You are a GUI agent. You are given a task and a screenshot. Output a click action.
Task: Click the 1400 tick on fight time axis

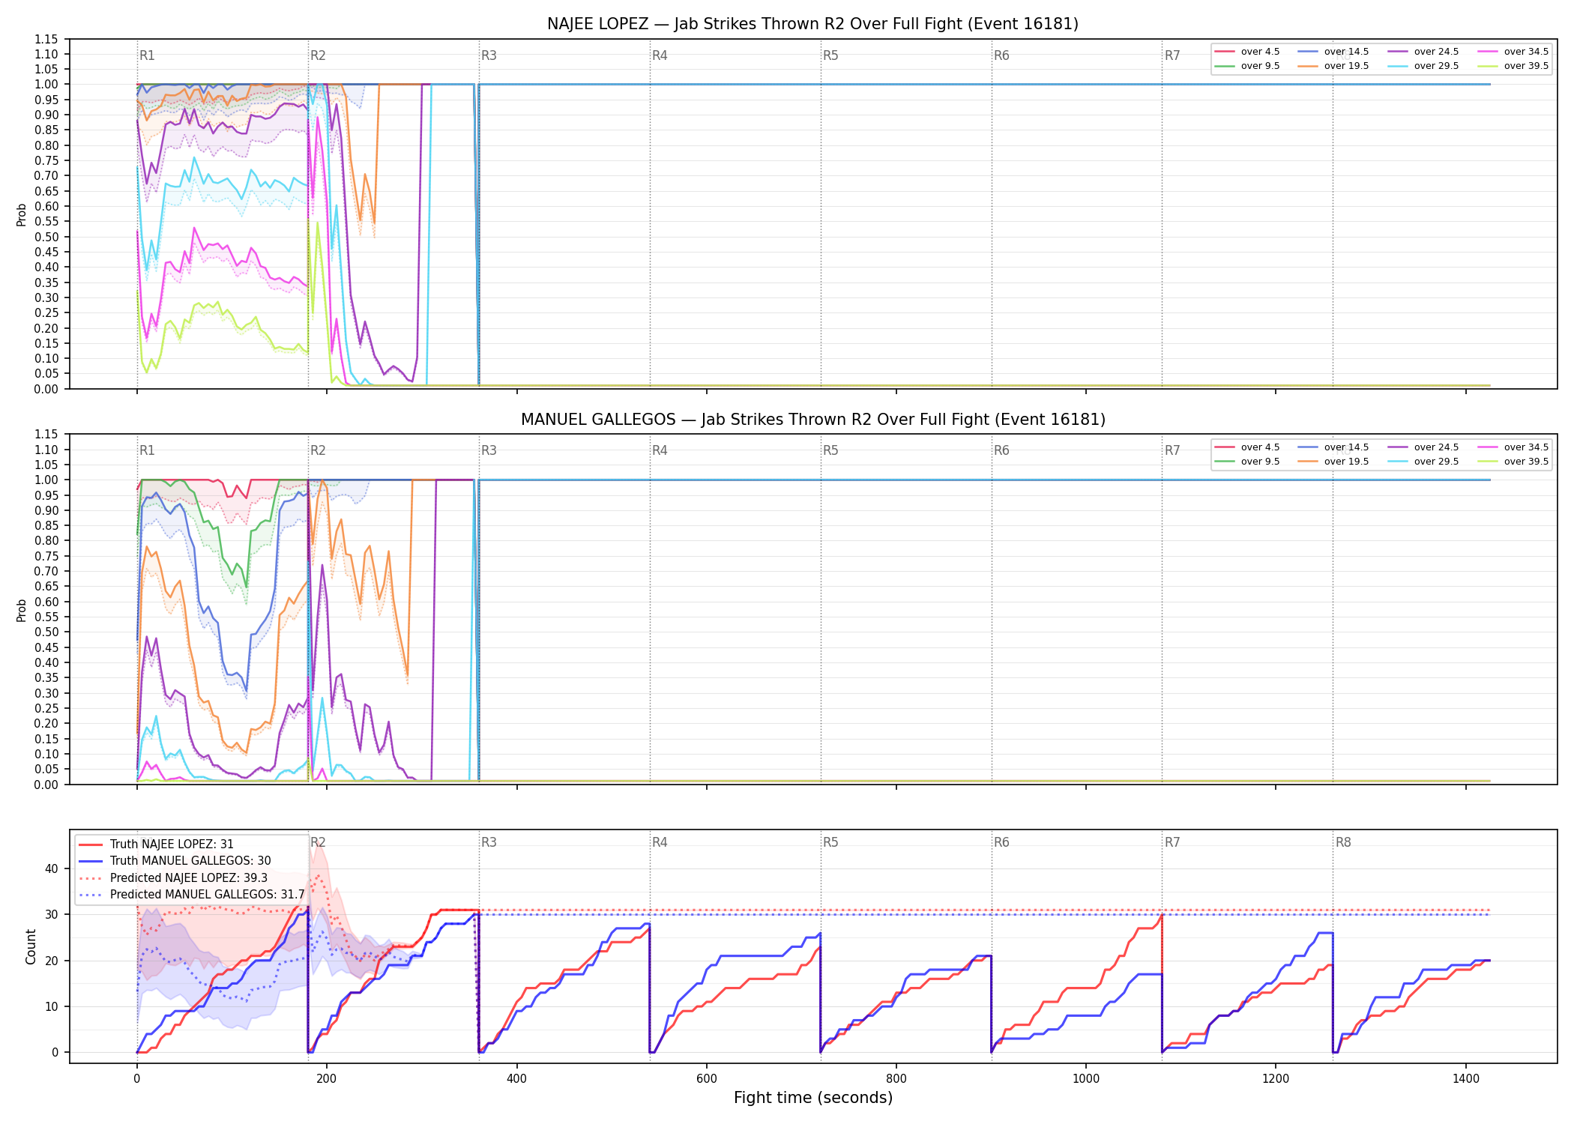tap(1466, 1079)
